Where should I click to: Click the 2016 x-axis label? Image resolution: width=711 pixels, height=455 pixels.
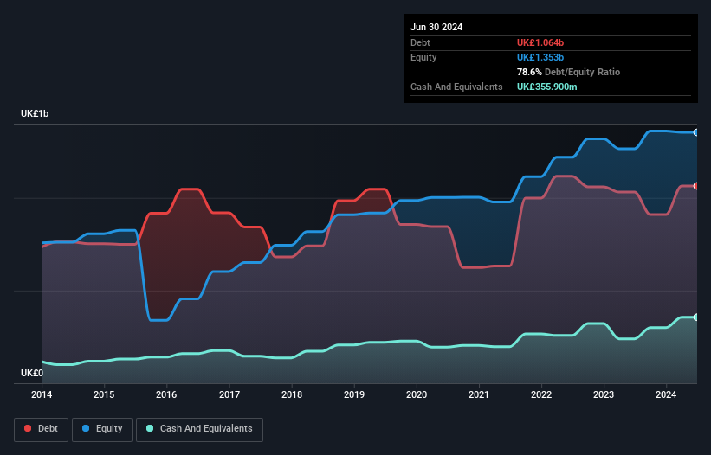[166, 394]
